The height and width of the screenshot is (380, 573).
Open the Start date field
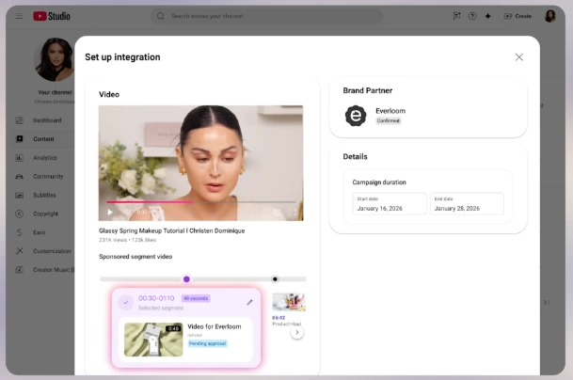pos(390,204)
